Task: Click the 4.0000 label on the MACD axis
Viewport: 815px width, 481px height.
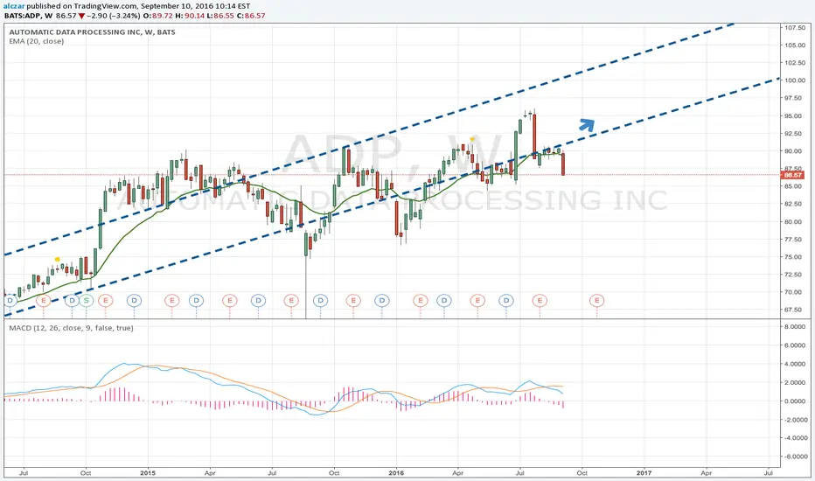Action: tap(795, 364)
